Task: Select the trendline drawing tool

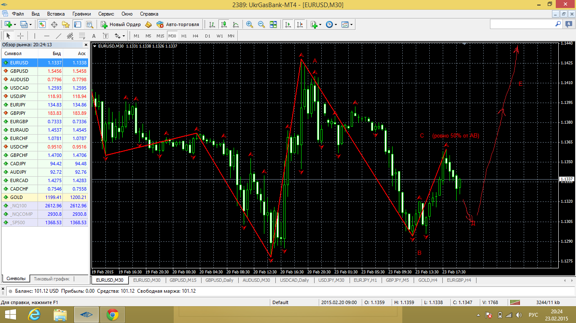Action: click(59, 36)
